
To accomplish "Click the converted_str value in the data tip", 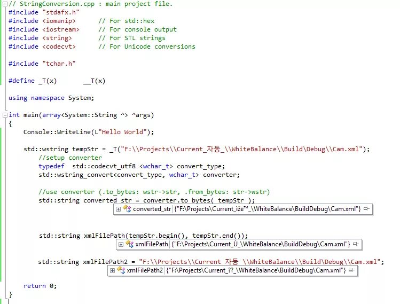I will coord(268,209).
